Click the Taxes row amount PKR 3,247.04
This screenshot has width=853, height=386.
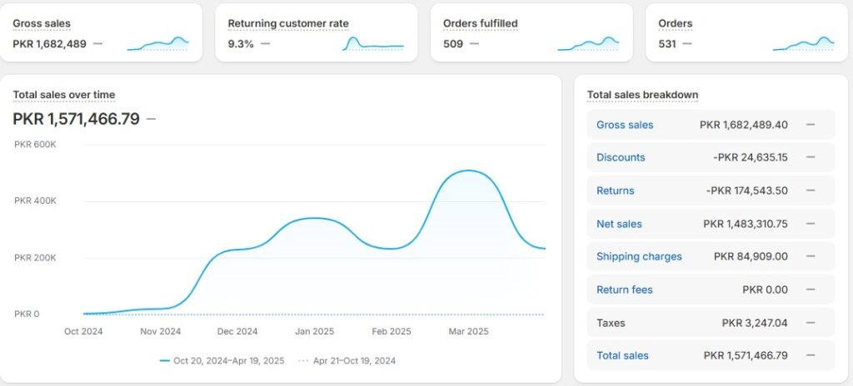(755, 323)
